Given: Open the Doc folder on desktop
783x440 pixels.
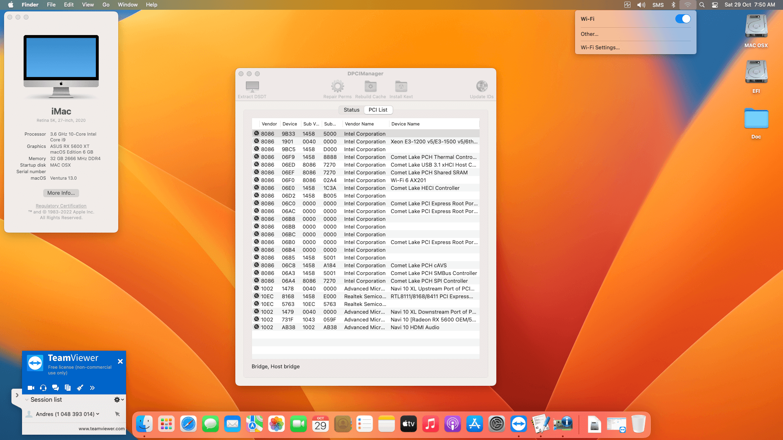Looking at the screenshot, I should coord(756,123).
